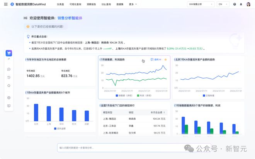Viewport: 255px width, 159px height.
Task: Unfavorite the 7月销售额、利润趋势 card star
Action: [x=165, y=60]
